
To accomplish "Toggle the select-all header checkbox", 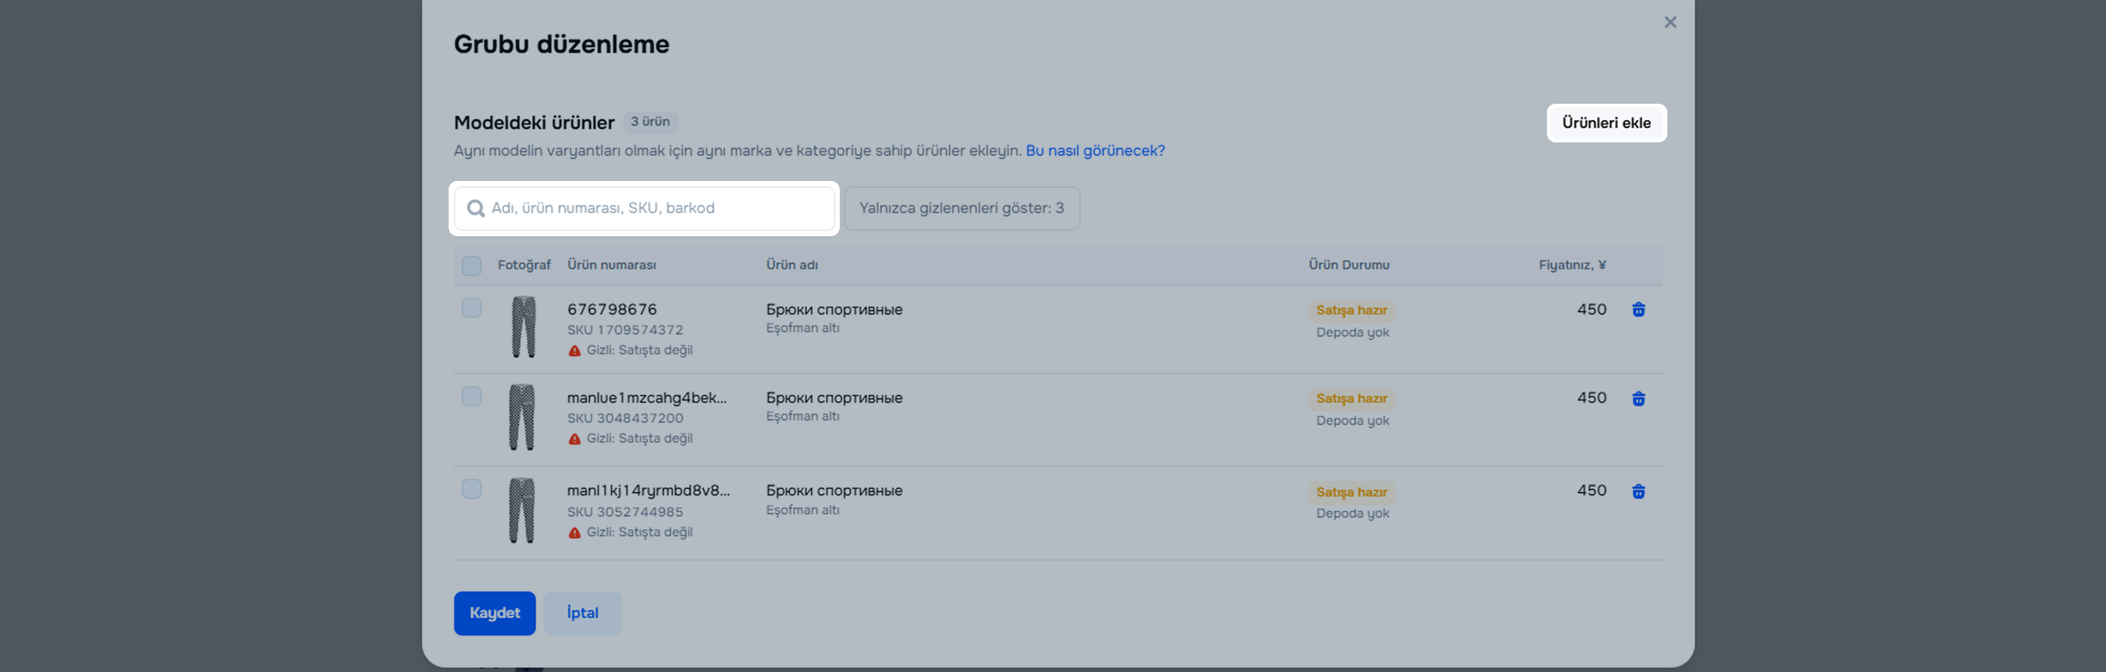I will click(x=472, y=265).
